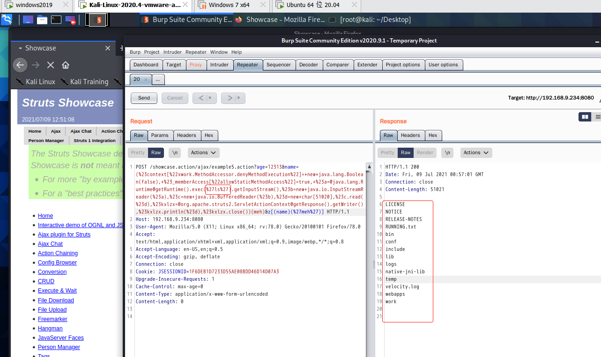This screenshot has width=601, height=357.
Task: Open the Project menu in Burp
Action: 152,52
